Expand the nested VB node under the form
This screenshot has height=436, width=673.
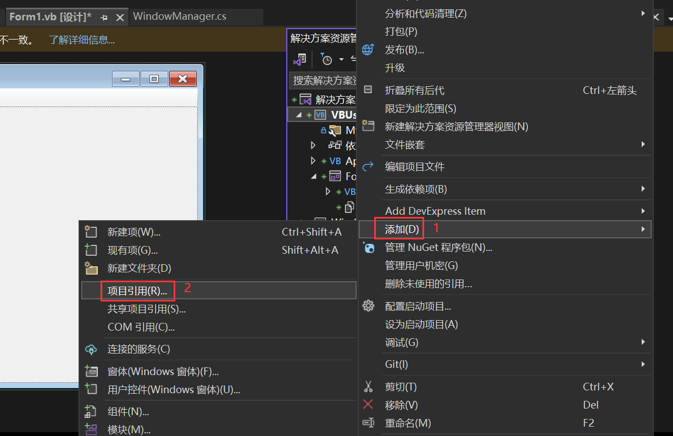329,192
